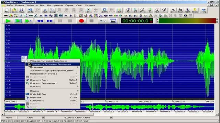Screen dimensions: 220x123
Task: Click the Del toolbar icon
Action: point(88,11)
